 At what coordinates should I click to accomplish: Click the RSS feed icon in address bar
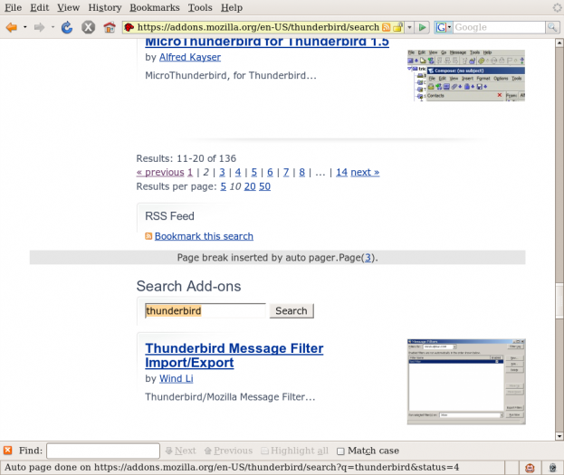(x=386, y=27)
